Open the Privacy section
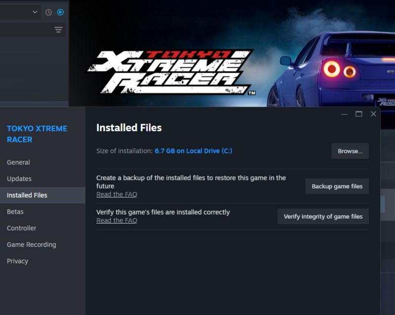This screenshot has width=395, height=315. [x=17, y=261]
